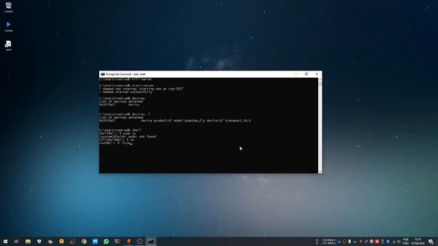Click the blue Bluetooth tray icon
Screen dimensions: 438x246
388,241
